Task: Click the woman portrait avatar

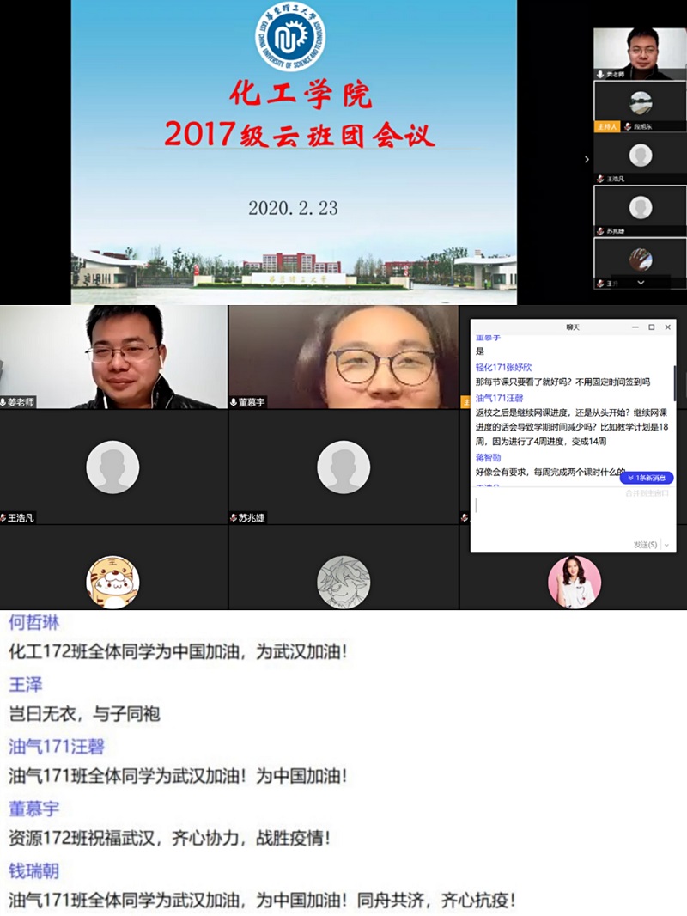Action: coord(575,582)
